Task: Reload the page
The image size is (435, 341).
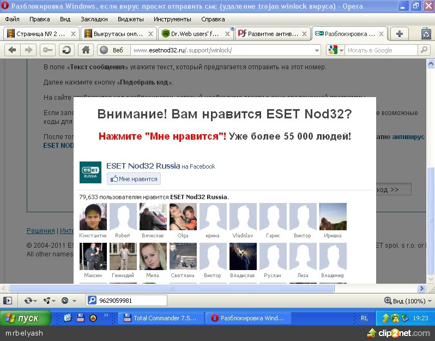Action: click(67, 50)
